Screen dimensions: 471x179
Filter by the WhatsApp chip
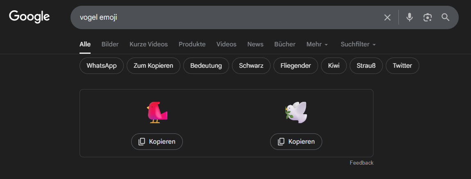pyautogui.click(x=102, y=66)
